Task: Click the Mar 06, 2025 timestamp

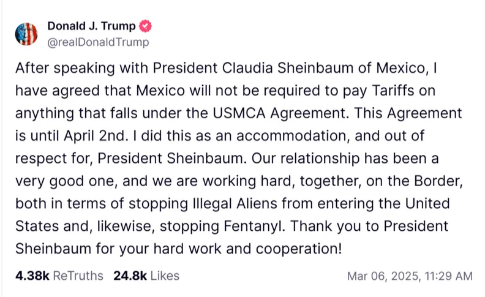Action: click(410, 276)
